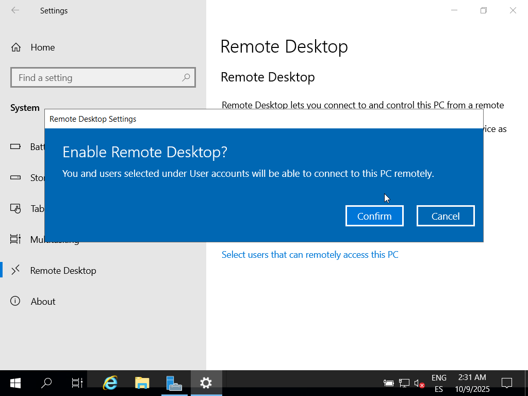
Task: Open Task View from the taskbar
Action: [77, 383]
